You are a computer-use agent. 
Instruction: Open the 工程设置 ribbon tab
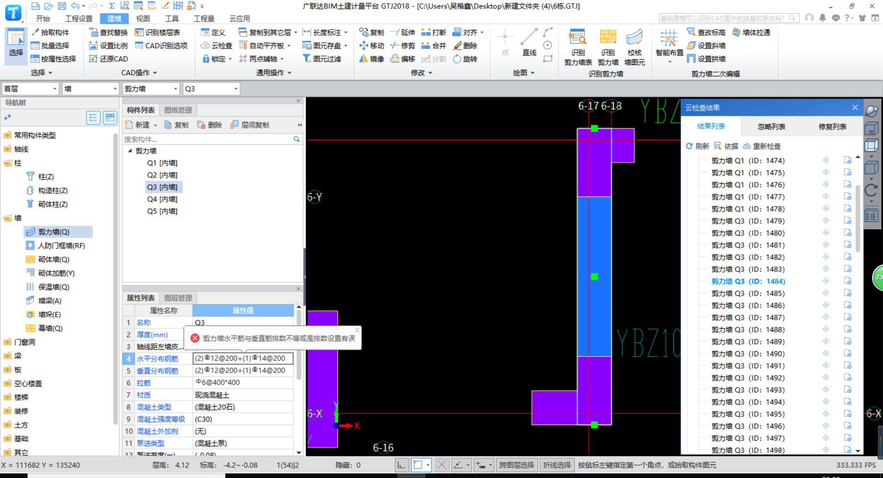[x=79, y=18]
